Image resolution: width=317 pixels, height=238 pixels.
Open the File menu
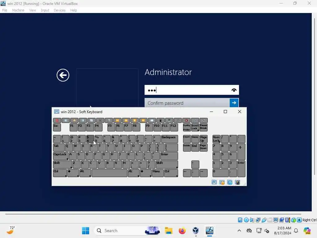pos(5,10)
